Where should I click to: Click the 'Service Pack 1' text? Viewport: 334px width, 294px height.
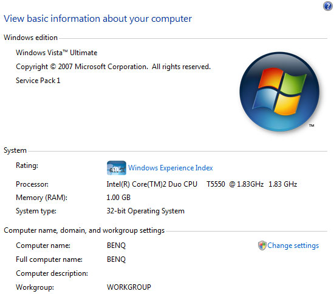pyautogui.click(x=38, y=81)
